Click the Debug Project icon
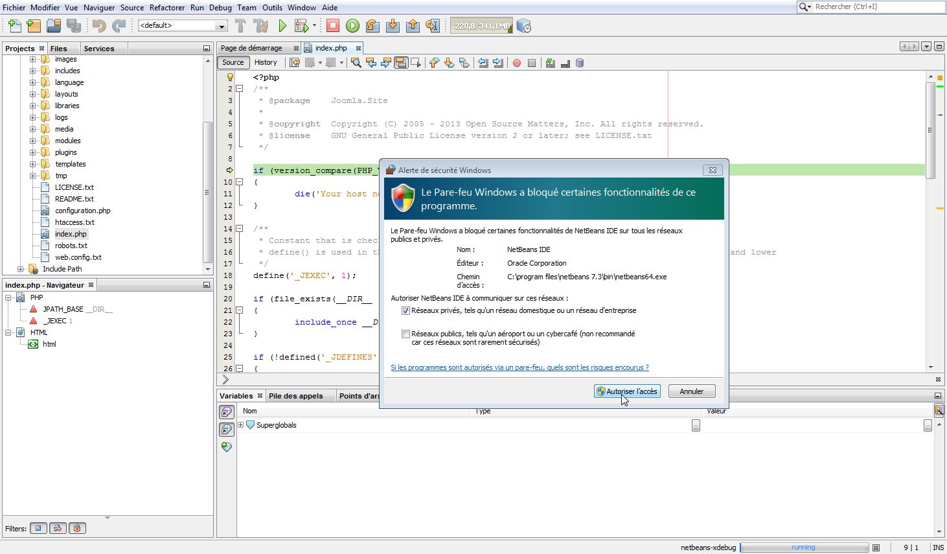Viewport: 947px width, 554px height. pos(301,26)
